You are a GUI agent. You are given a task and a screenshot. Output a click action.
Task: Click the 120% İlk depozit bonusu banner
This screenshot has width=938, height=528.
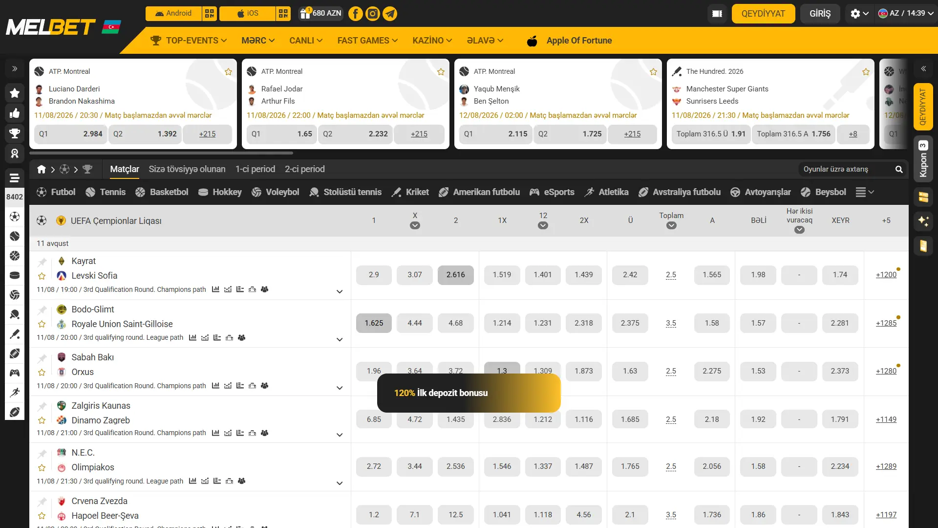[469, 393]
